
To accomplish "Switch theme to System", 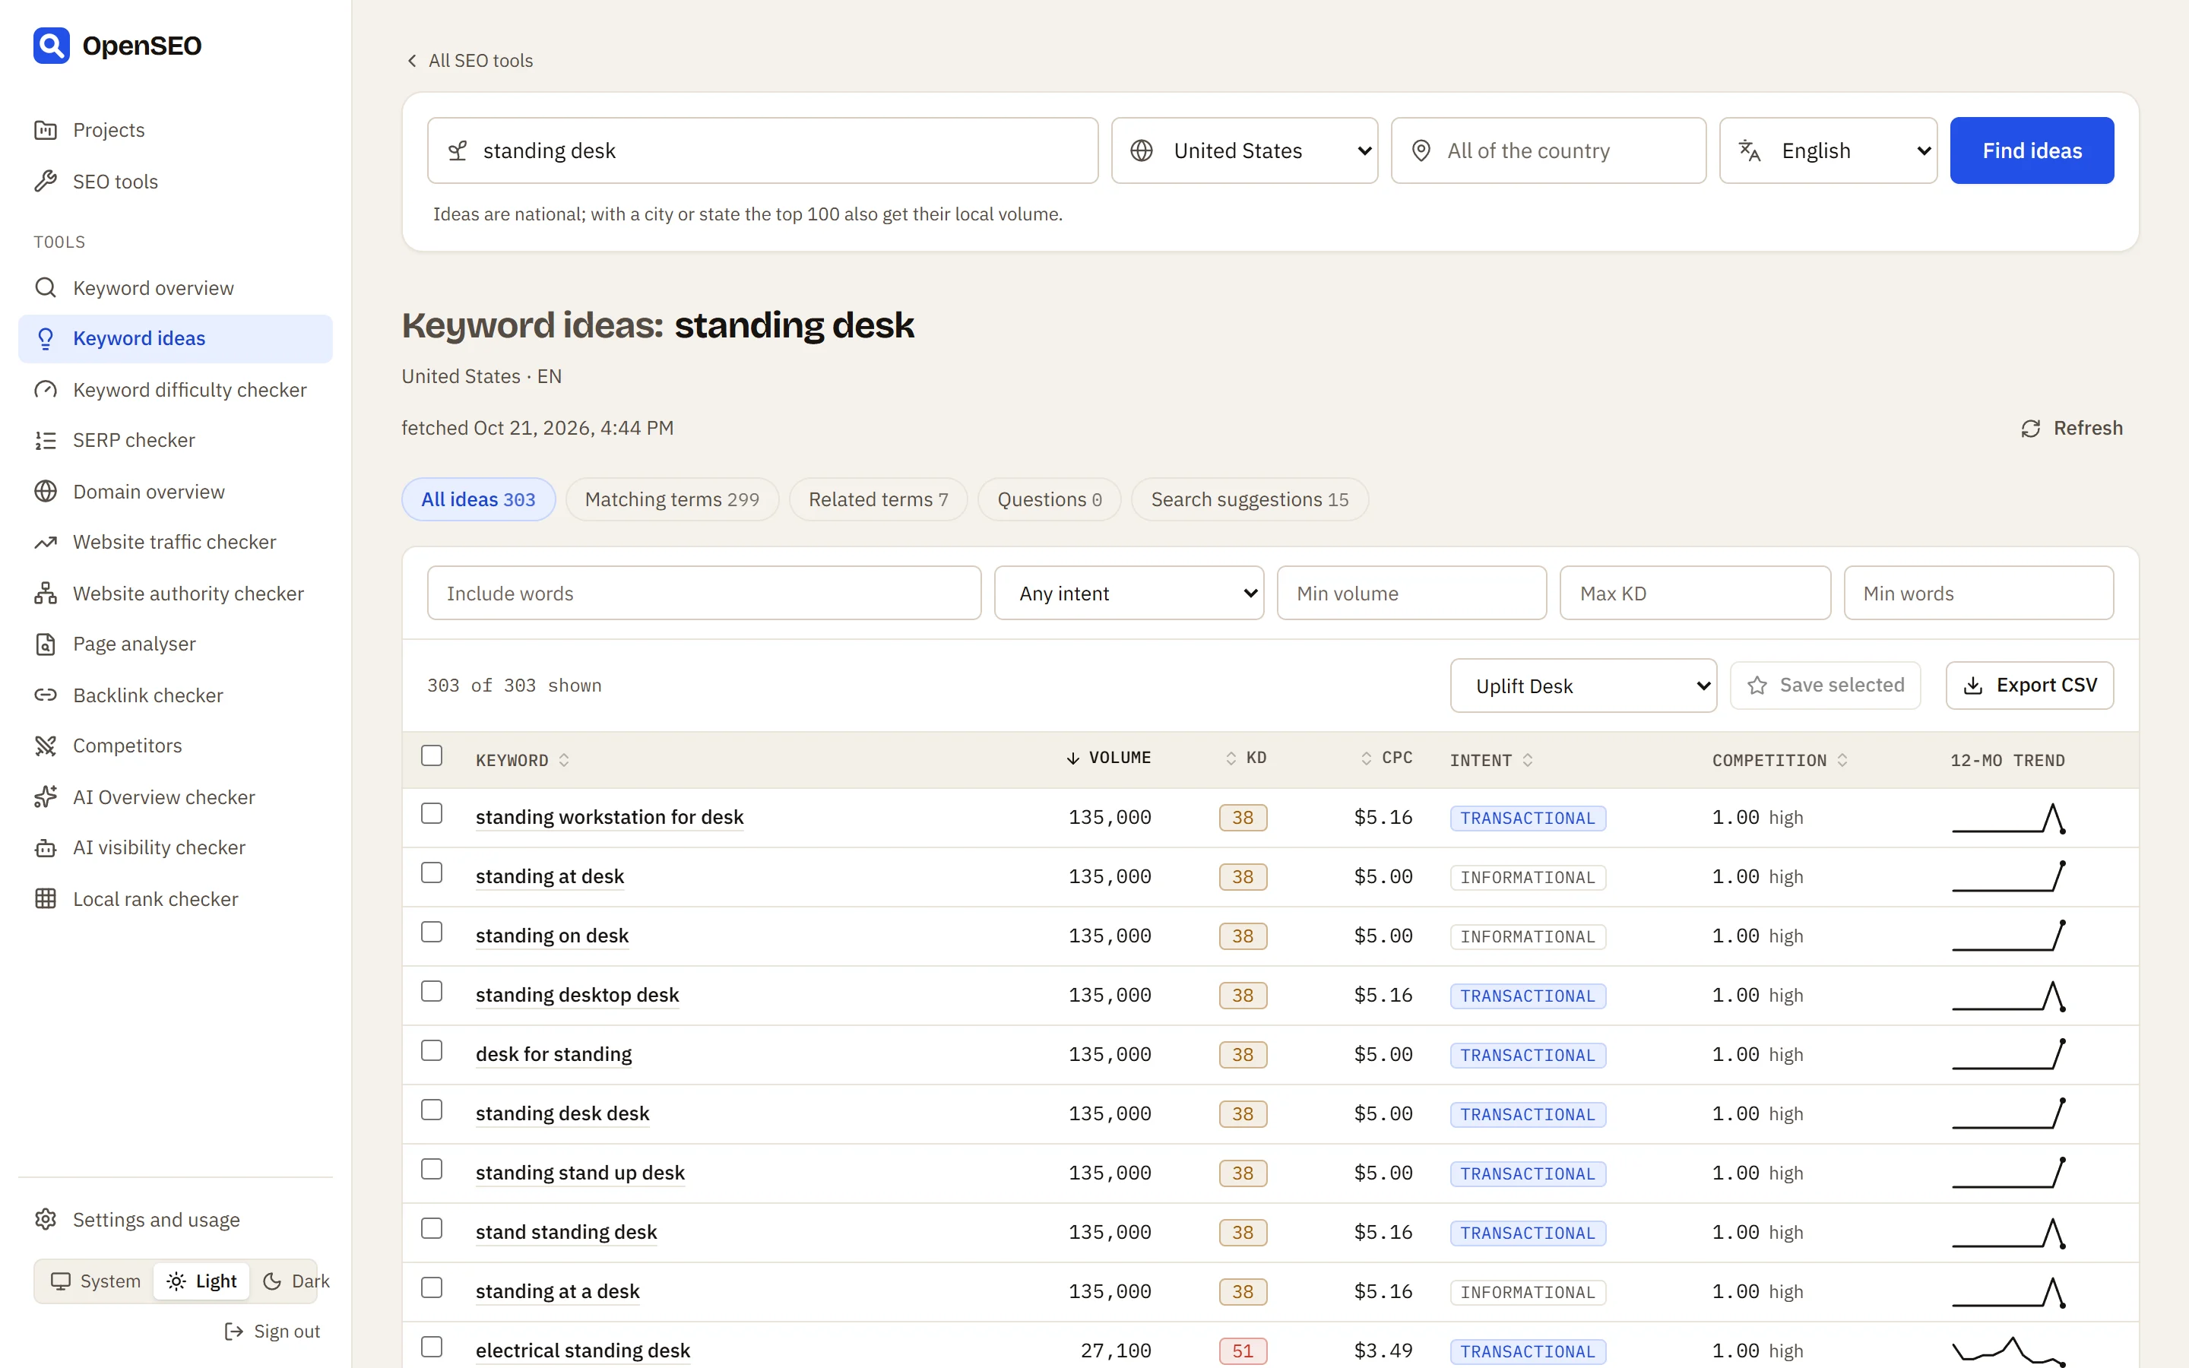I will (x=96, y=1281).
